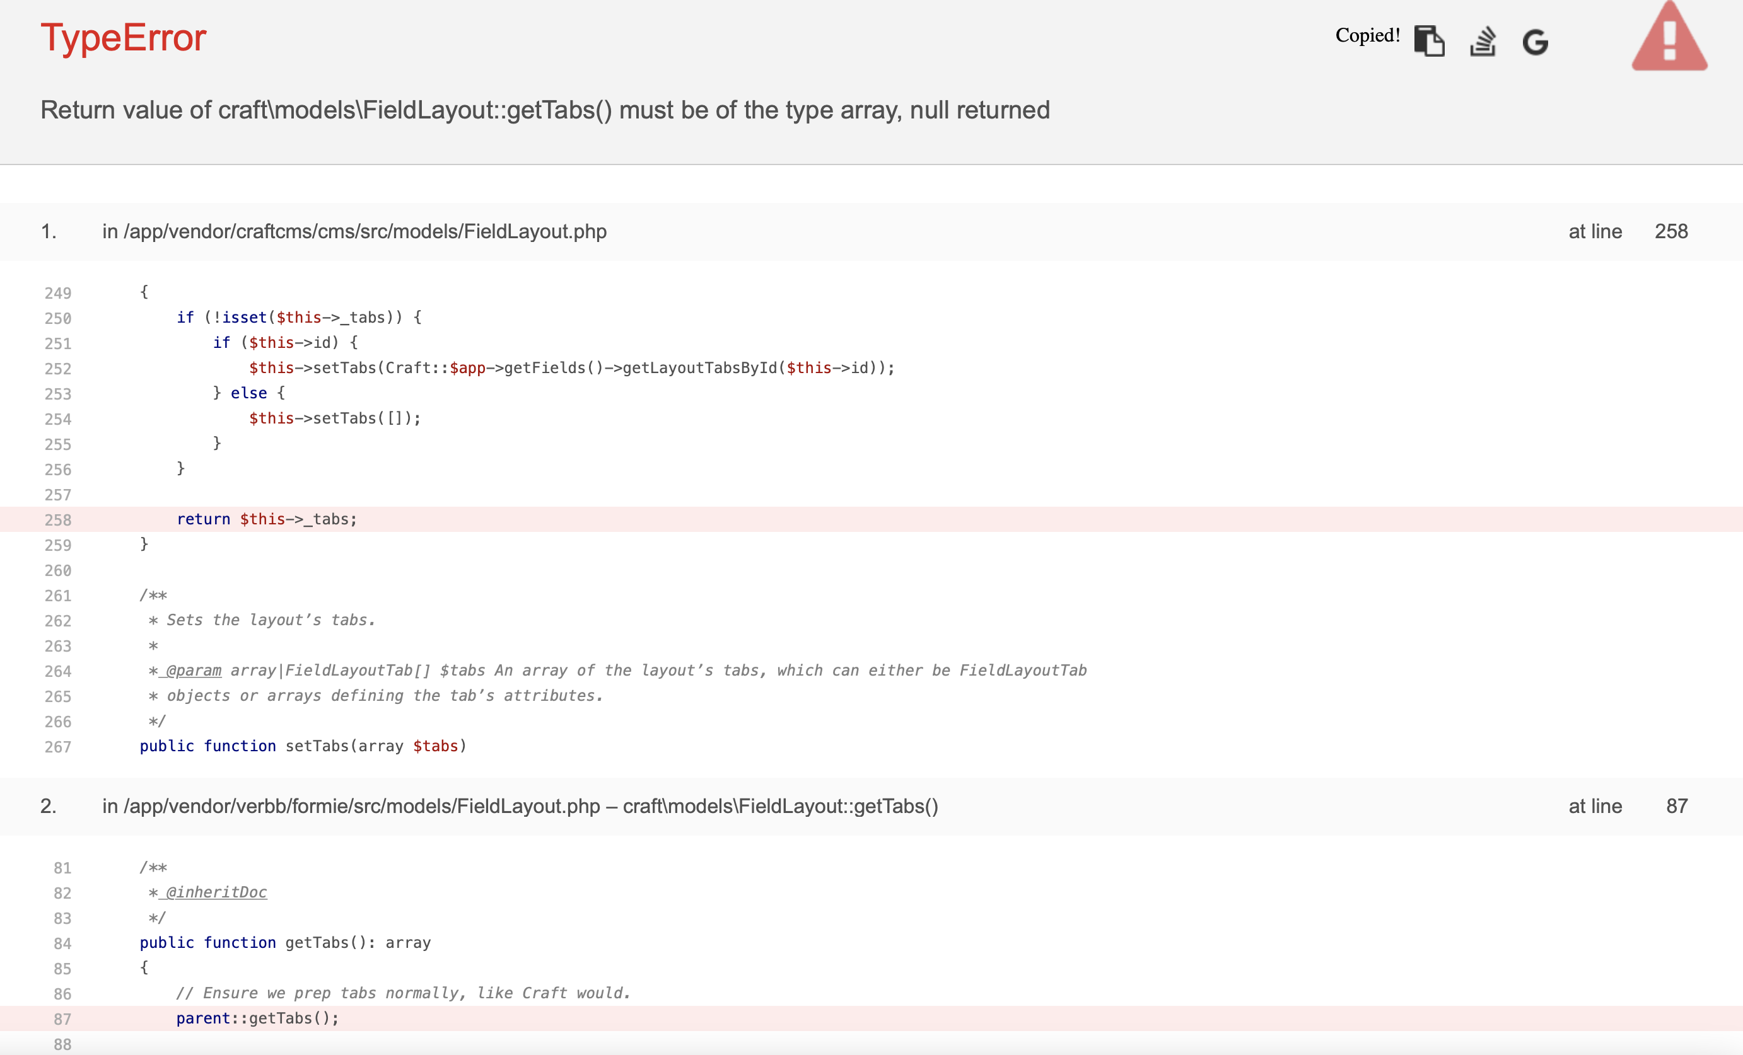1743x1055 pixels.
Task: Search this error on Stack Overflow
Action: (1483, 42)
